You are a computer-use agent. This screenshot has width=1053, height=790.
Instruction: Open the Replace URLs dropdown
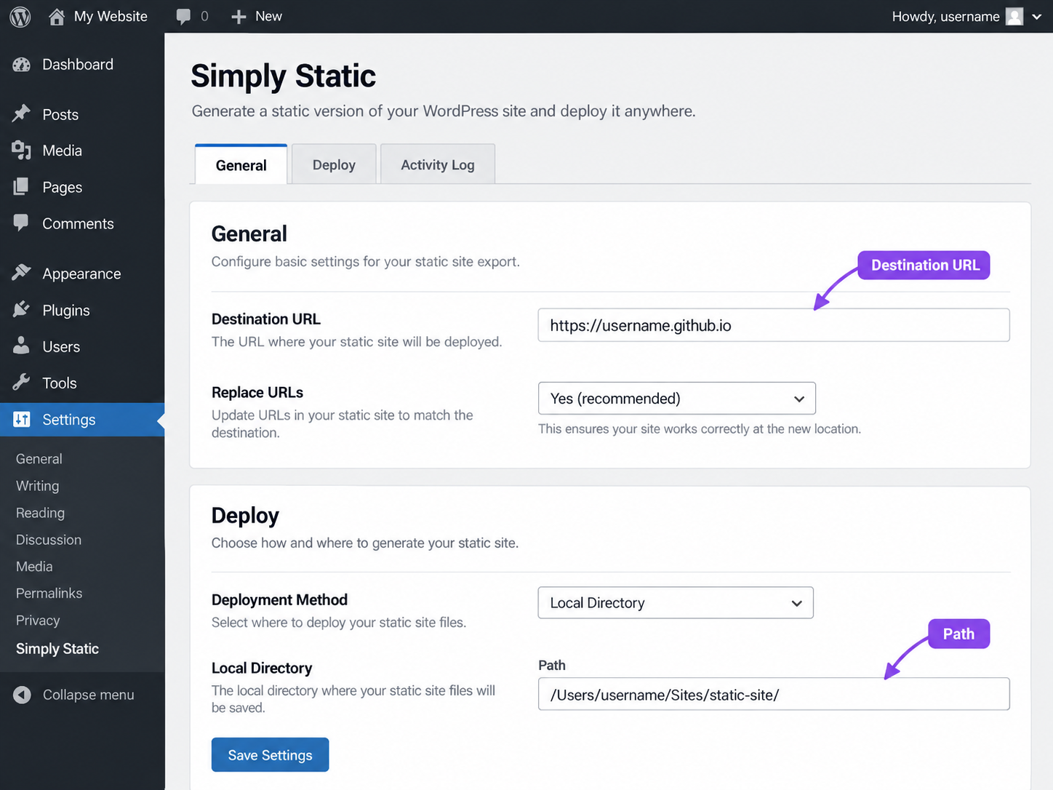coord(676,398)
